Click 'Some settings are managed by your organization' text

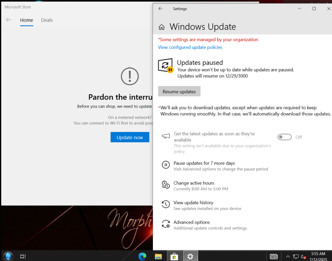tap(208, 39)
